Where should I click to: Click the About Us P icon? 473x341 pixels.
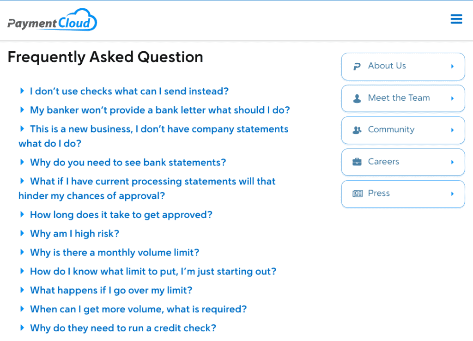(357, 67)
